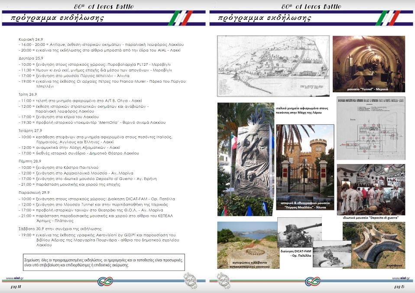Screen dimensions: 415x293
Task: Click the www.aial.gr link on page 15
Action: [x=401, y=278]
